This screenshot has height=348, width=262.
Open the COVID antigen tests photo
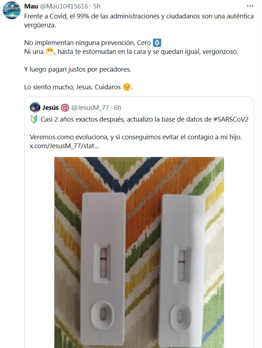tap(139, 252)
